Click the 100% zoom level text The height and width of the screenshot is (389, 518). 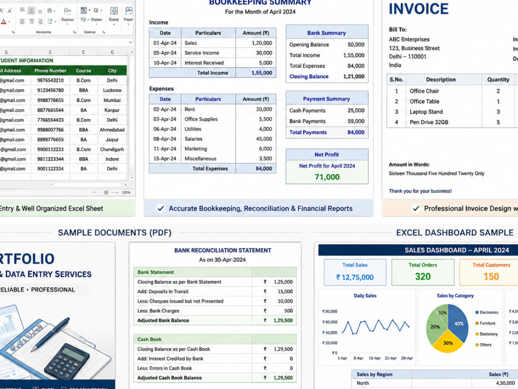click(126, 192)
